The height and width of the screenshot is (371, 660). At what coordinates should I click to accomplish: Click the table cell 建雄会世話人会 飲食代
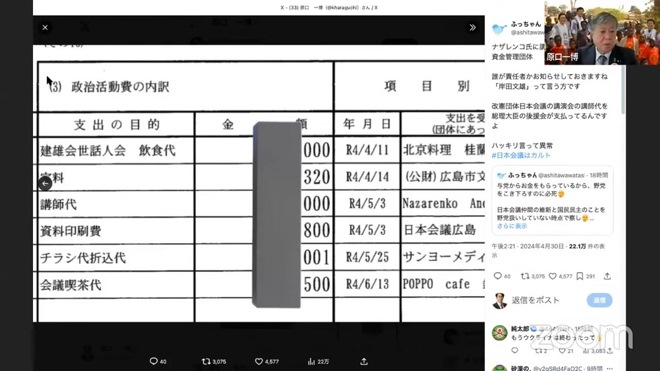click(x=116, y=150)
